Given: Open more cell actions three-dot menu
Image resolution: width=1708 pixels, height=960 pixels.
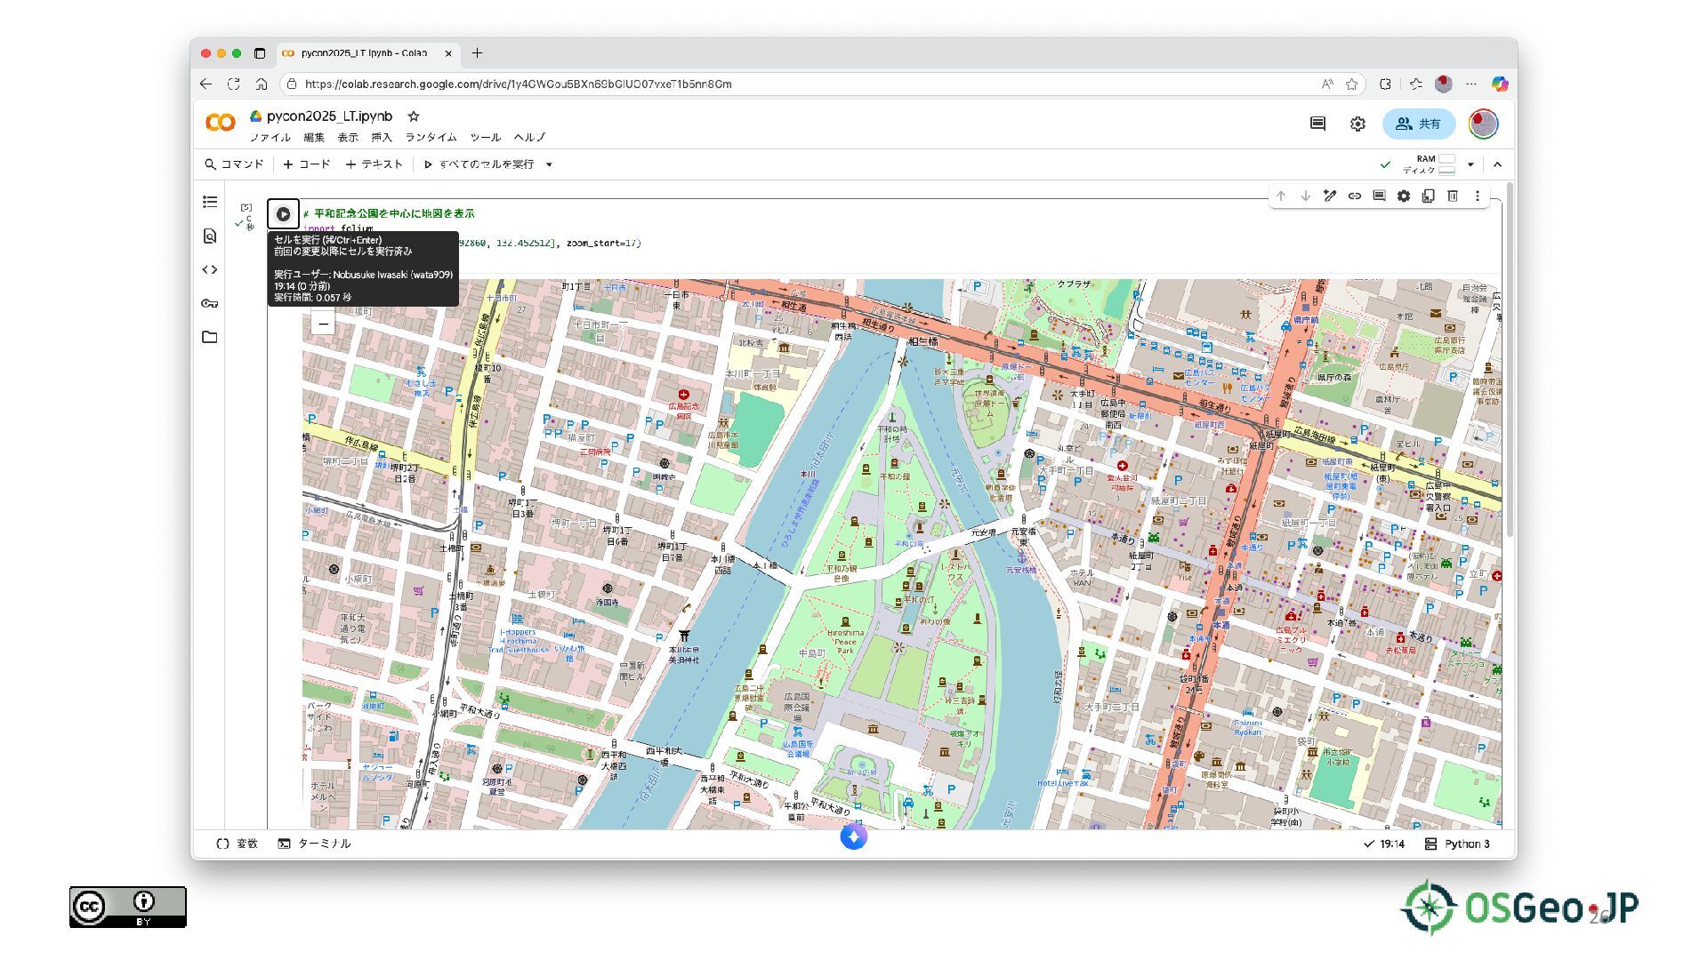Looking at the screenshot, I should [x=1478, y=196].
